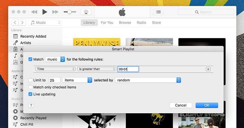Viewport: 244px width, 128px height.
Task: Open the black album cover in top row
Action: pyautogui.click(x=202, y=42)
